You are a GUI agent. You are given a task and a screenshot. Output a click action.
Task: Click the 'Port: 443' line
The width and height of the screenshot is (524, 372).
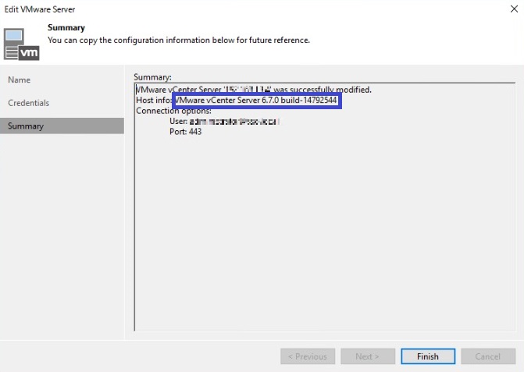[x=186, y=132]
